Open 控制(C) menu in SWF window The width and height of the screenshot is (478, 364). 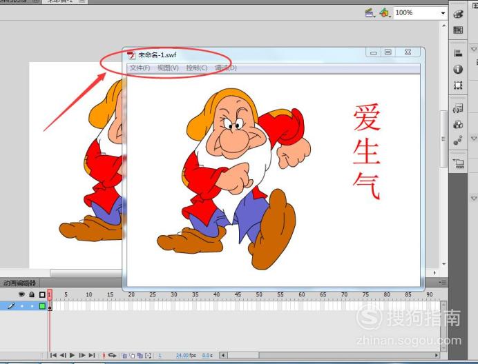click(197, 68)
